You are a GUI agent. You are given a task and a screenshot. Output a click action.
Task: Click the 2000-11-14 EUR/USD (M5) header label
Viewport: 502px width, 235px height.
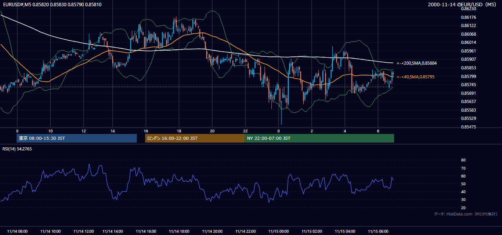coord(462,4)
